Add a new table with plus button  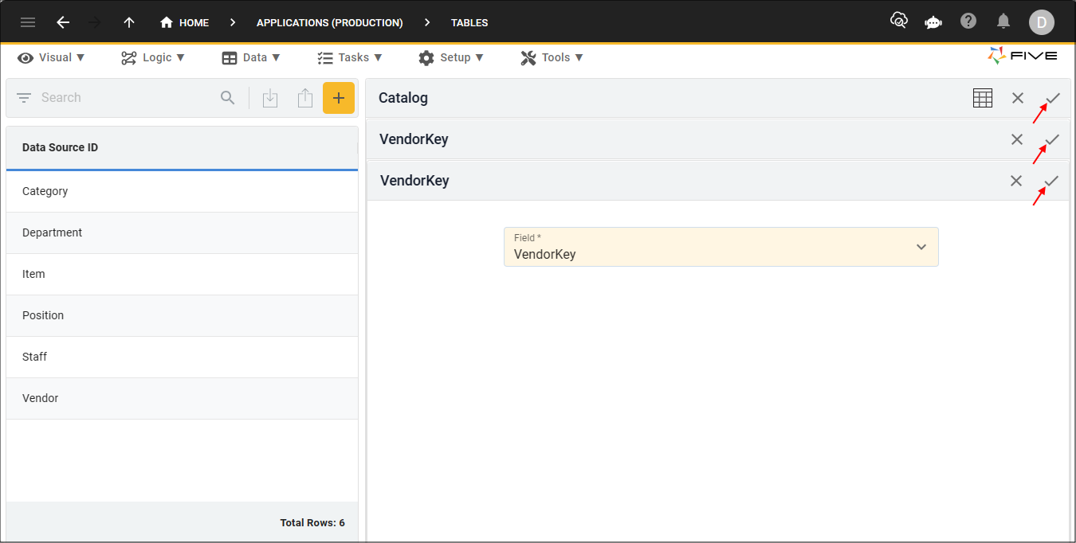tap(339, 98)
